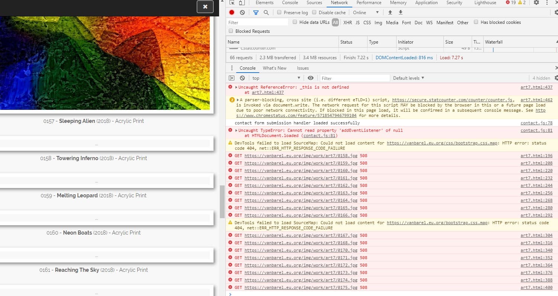The width and height of the screenshot is (558, 296).
Task: Open the 0158.jpg failed request link
Action: tap(301, 156)
